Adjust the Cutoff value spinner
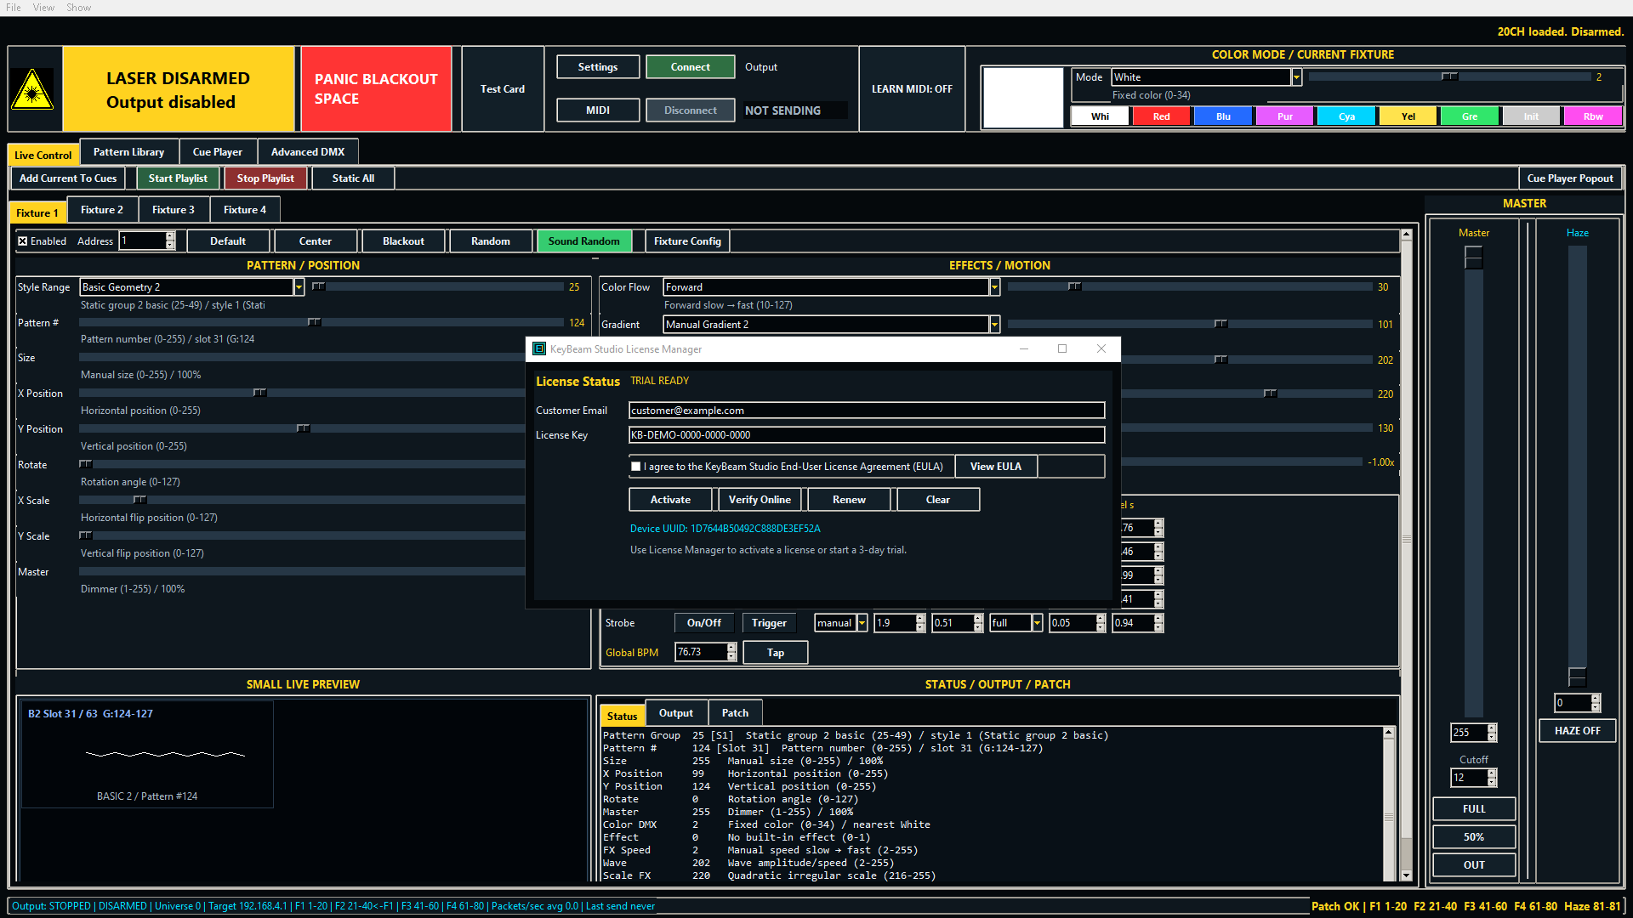Image resolution: width=1633 pixels, height=918 pixels. click(1492, 778)
